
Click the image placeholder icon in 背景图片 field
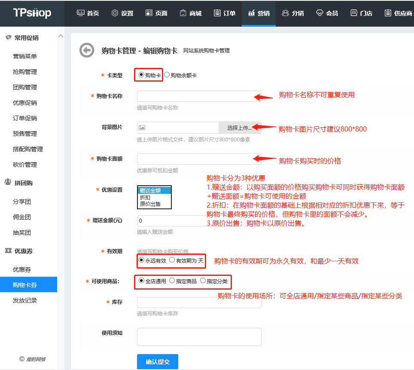click(142, 128)
